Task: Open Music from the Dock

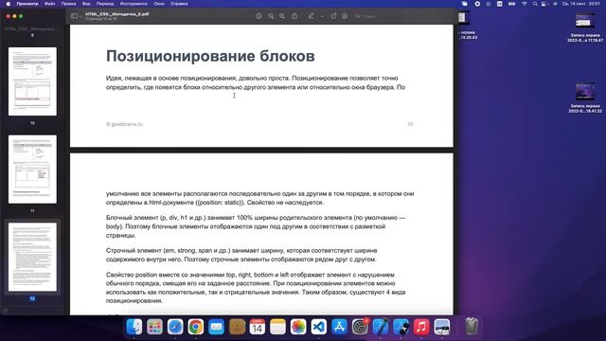Action: (x=421, y=327)
